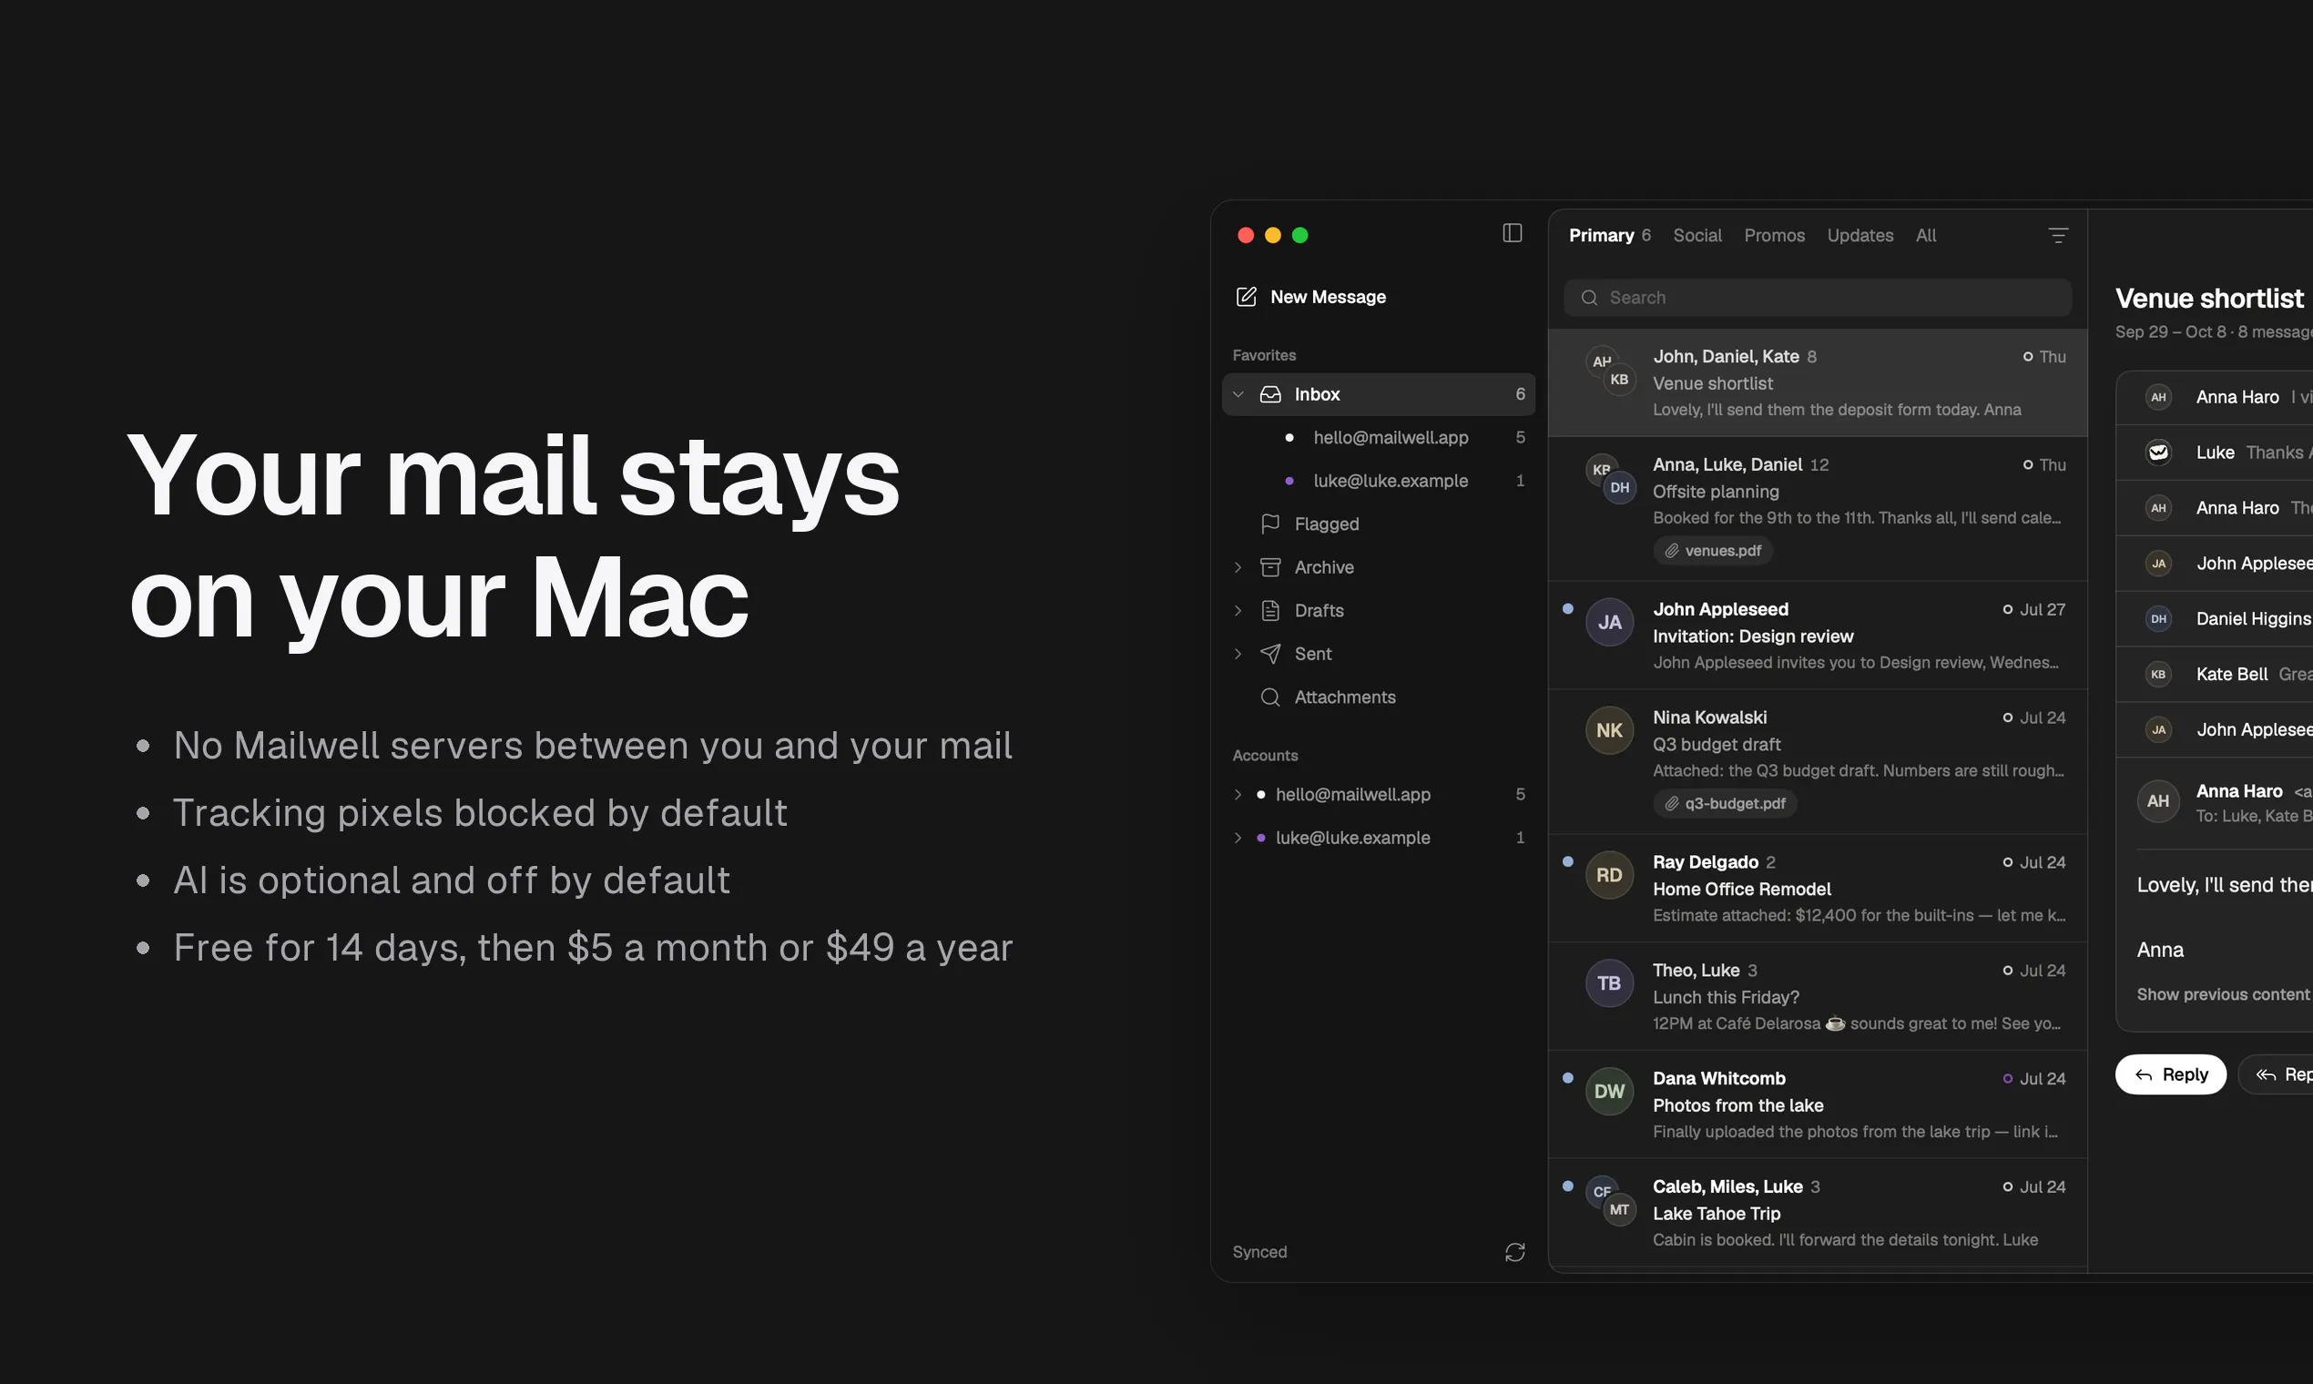The height and width of the screenshot is (1384, 2313).
Task: Open the venues.pdf attachment chip
Action: (x=1713, y=550)
